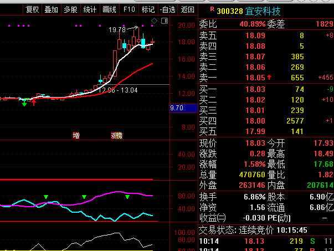Click the 交易状态 连续竞价 status line
334x251 pixels.
click(x=253, y=230)
